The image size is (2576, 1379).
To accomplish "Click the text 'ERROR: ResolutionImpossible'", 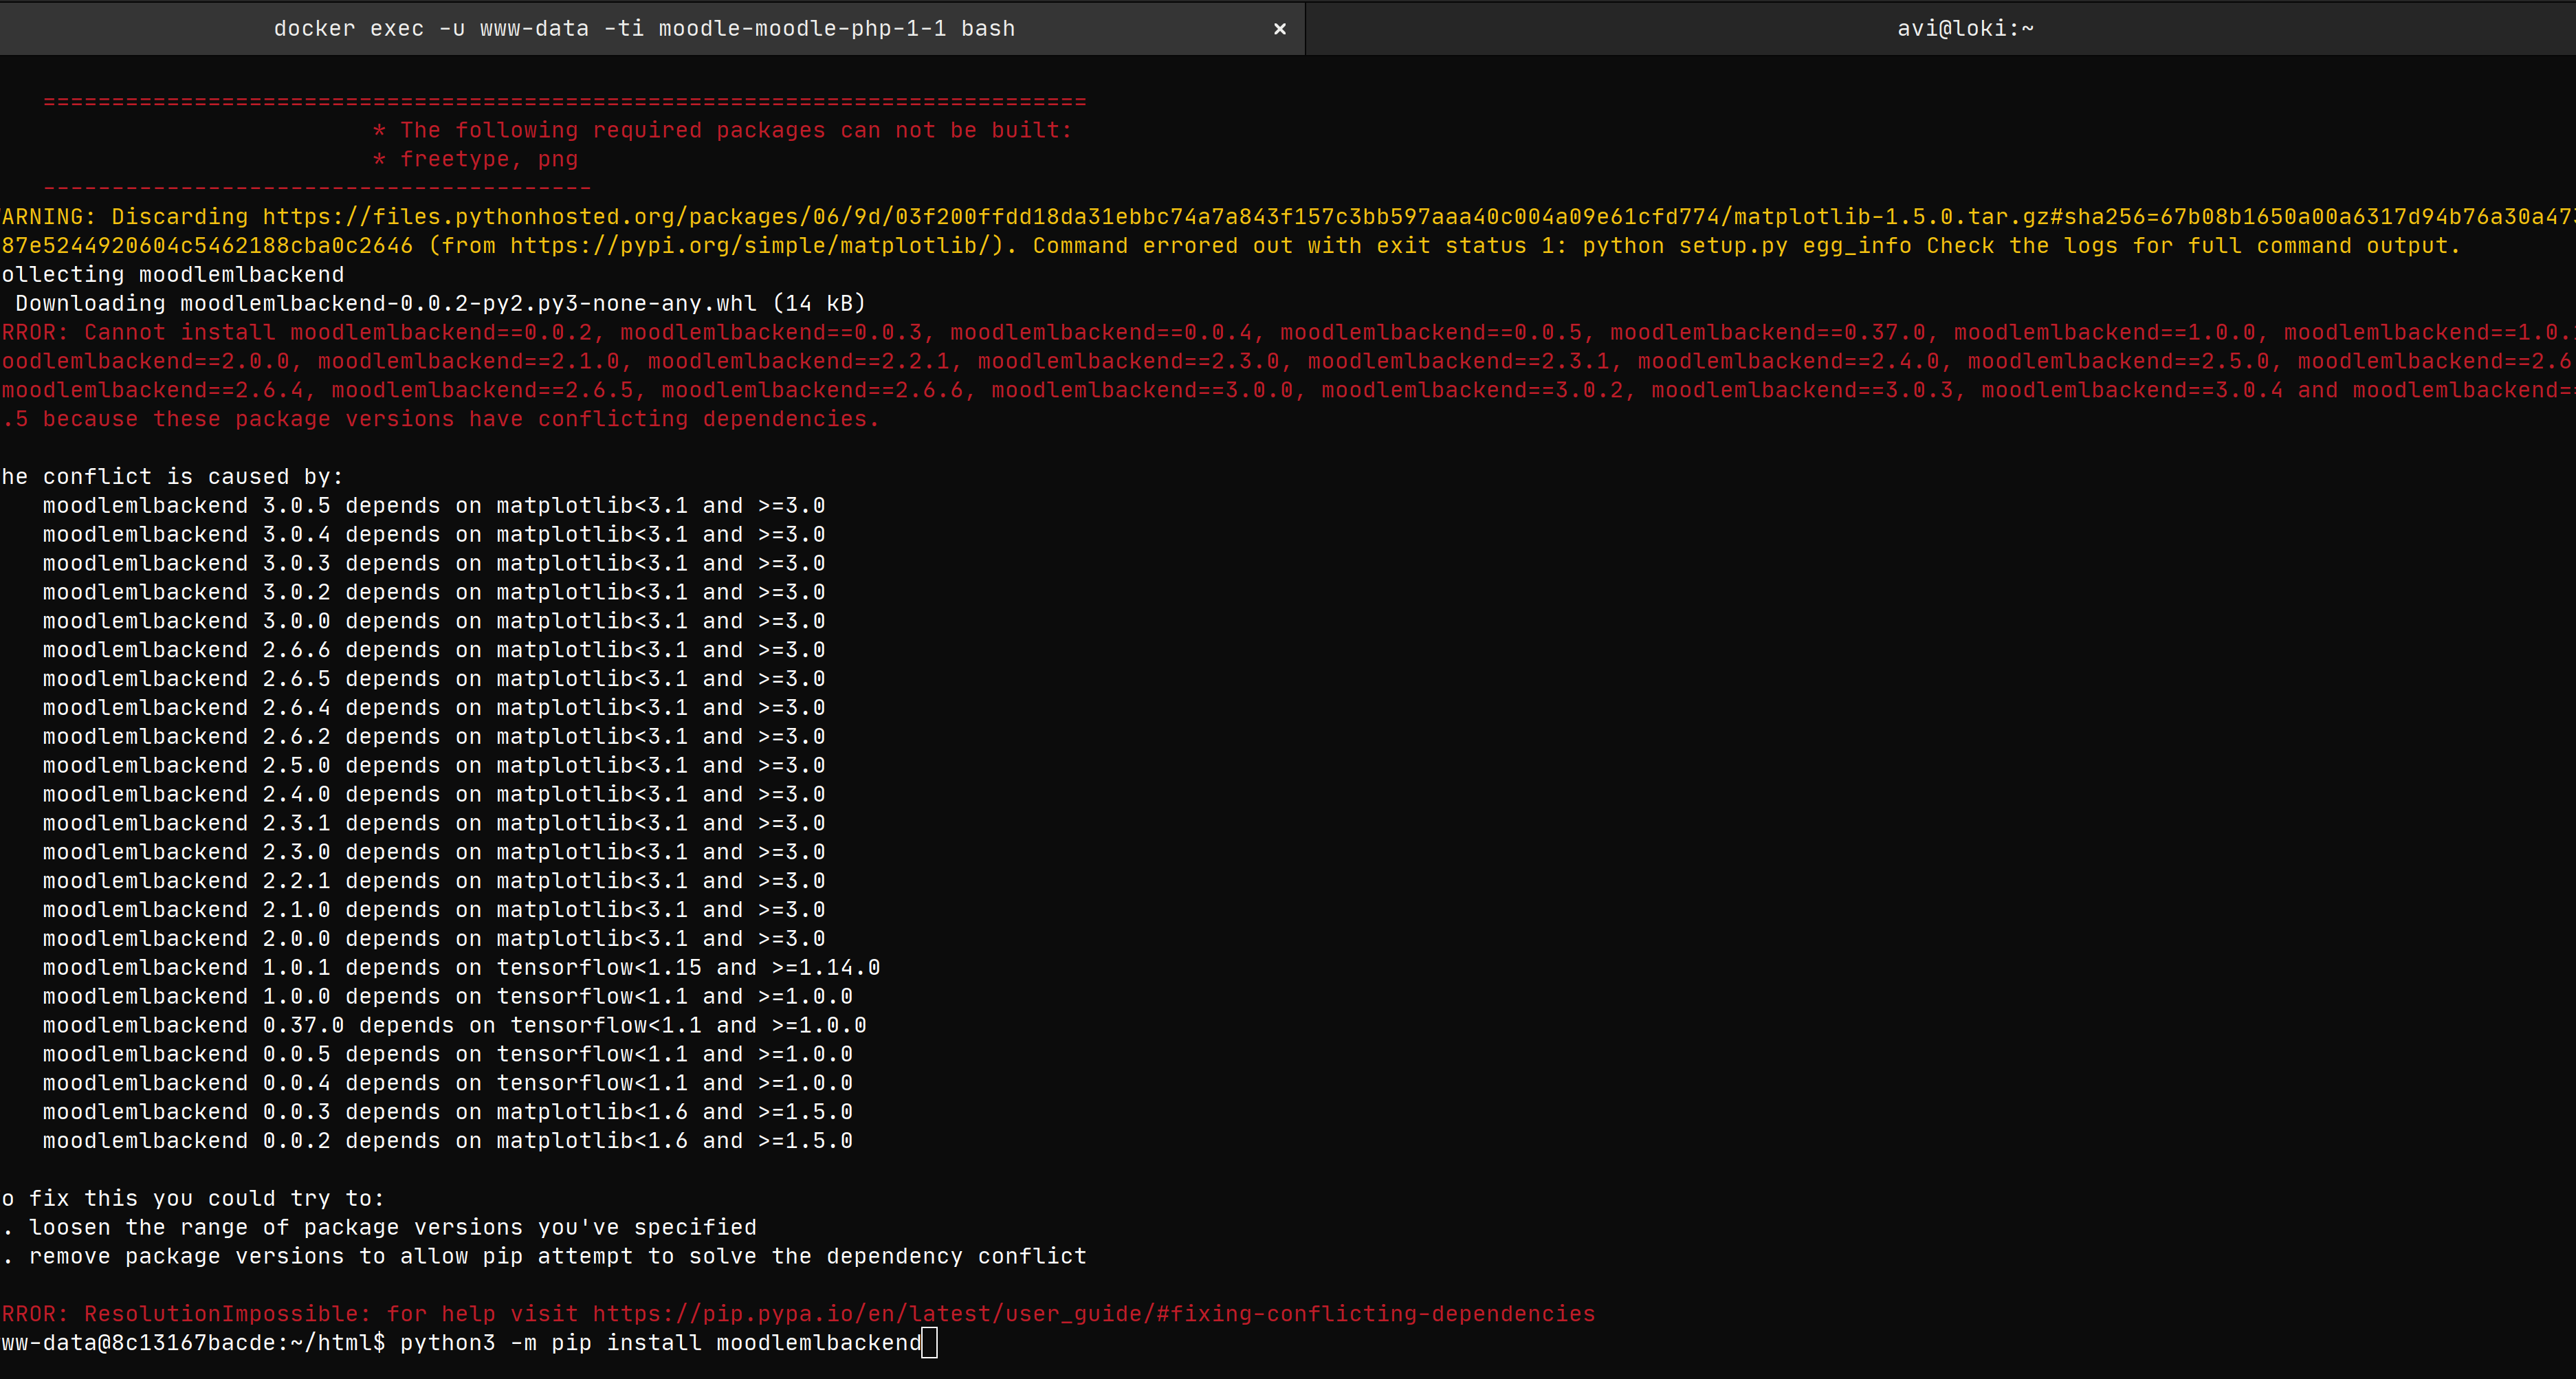I will (x=185, y=1314).
